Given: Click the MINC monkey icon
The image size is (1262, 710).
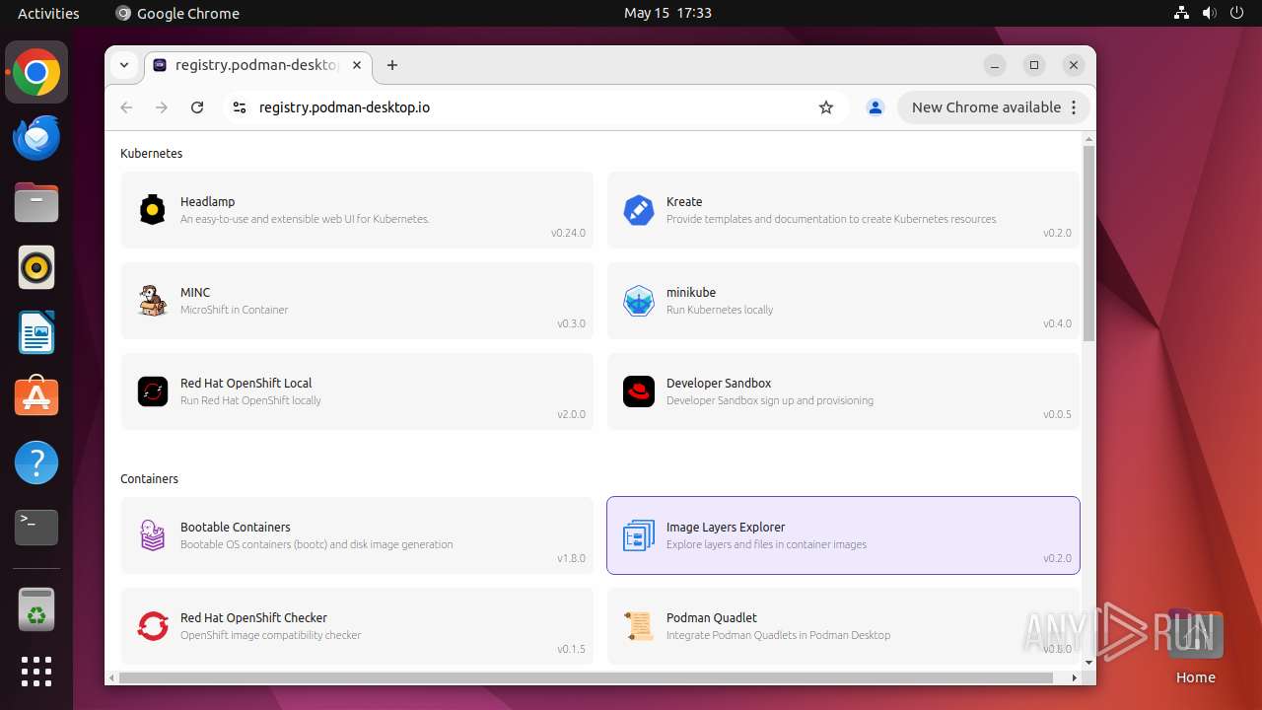Looking at the screenshot, I should (152, 301).
